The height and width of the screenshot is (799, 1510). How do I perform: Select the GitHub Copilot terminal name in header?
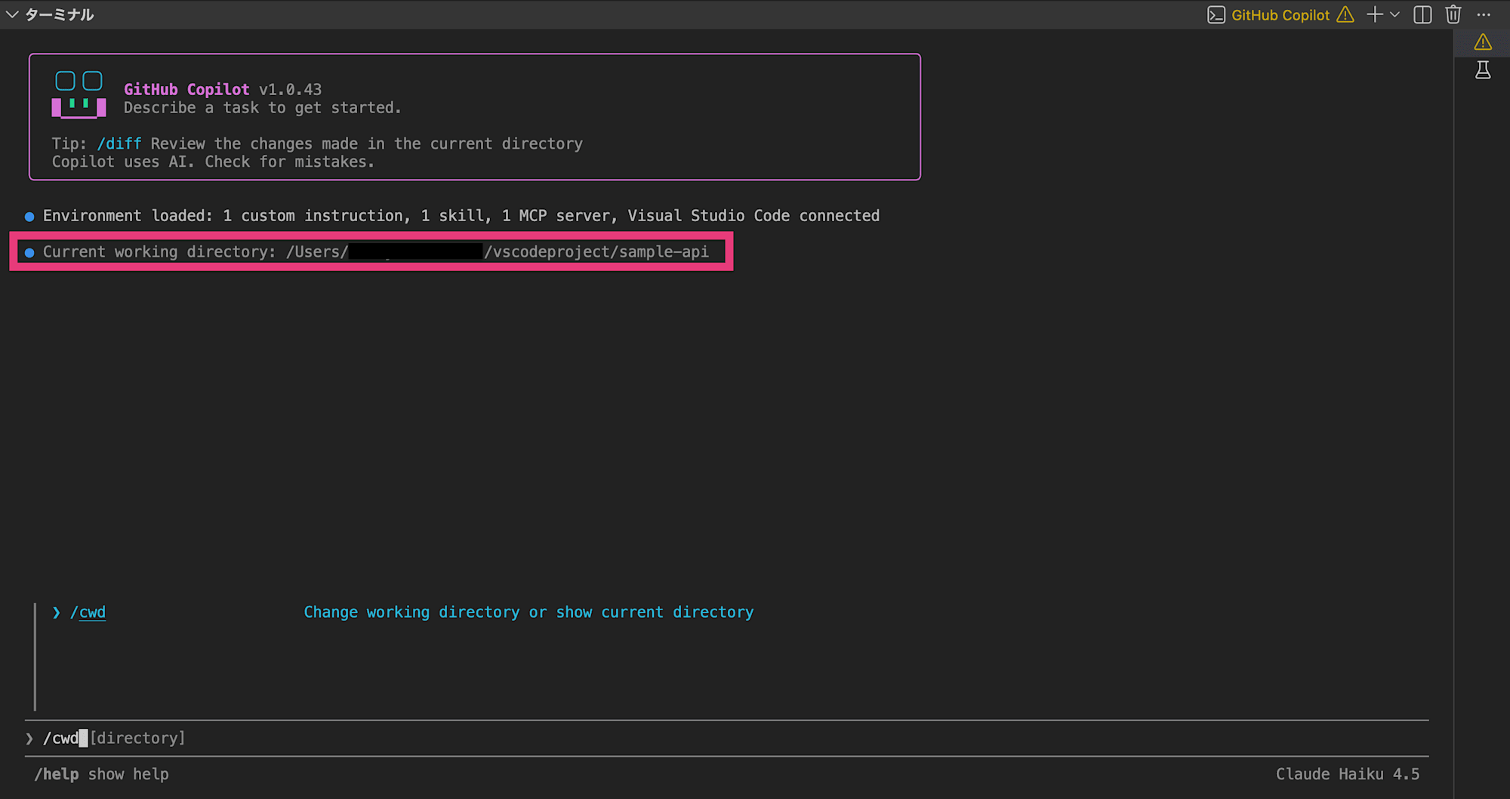pos(1280,14)
